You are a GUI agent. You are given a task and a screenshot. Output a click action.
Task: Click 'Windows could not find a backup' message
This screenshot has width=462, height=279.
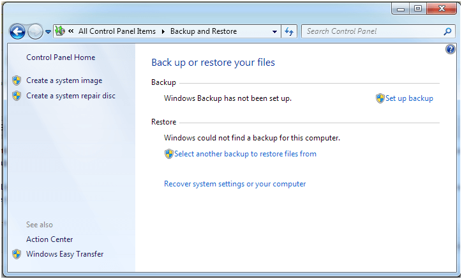point(252,138)
